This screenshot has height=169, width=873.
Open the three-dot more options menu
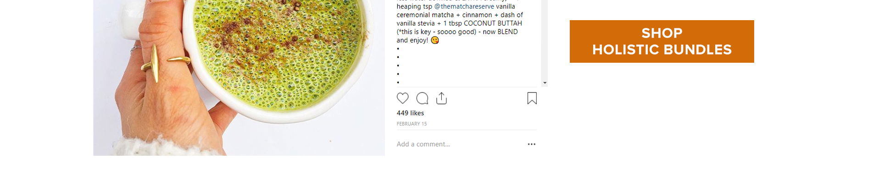pyautogui.click(x=532, y=144)
